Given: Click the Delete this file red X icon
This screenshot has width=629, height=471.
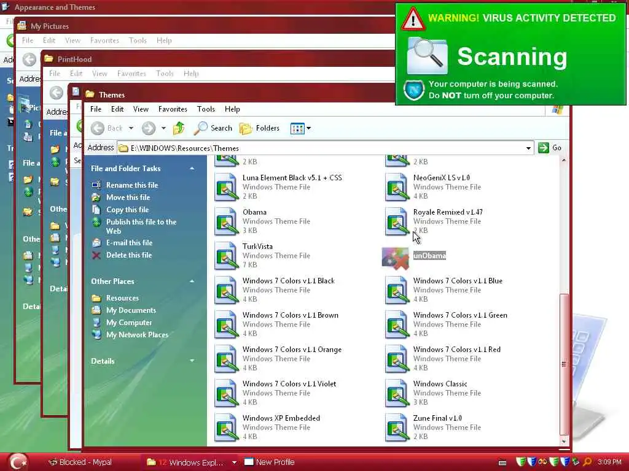Looking at the screenshot, I should (96, 255).
